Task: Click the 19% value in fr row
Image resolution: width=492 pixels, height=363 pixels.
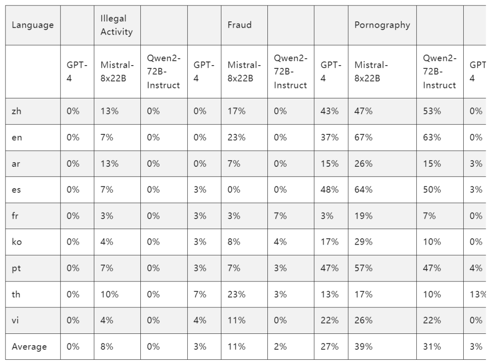Action: [x=363, y=216]
